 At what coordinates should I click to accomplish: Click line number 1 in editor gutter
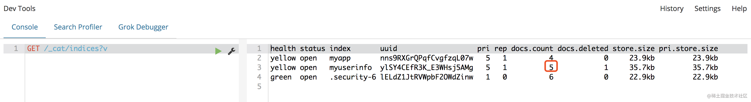(x=16, y=48)
